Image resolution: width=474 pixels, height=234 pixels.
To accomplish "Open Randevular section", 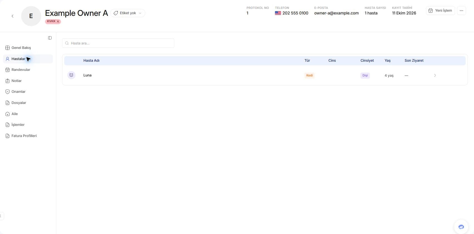I will point(28,70).
